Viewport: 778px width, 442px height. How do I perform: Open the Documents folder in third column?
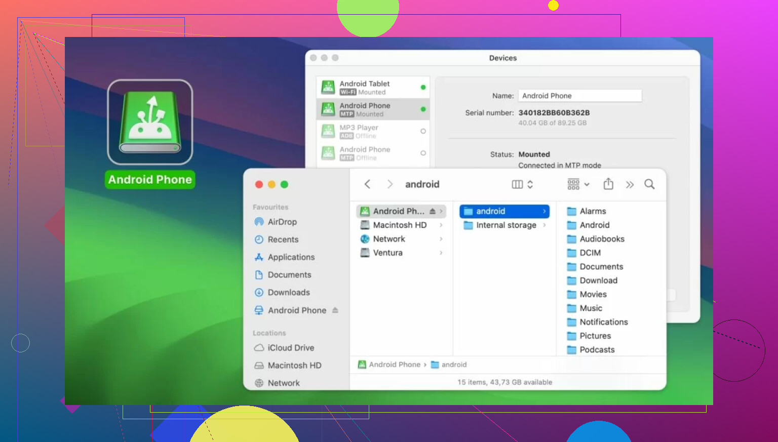595,266
